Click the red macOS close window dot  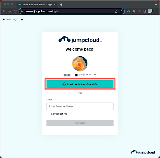5,4
